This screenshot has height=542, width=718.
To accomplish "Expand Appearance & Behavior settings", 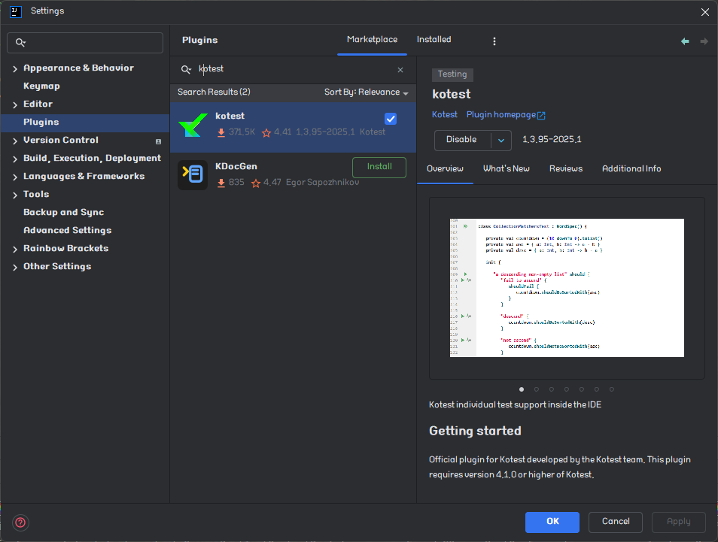I will (15, 68).
